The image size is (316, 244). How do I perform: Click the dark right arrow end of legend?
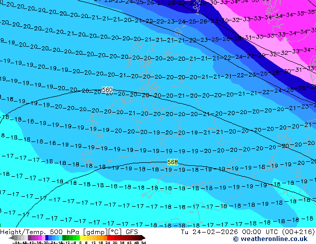click(x=144, y=238)
